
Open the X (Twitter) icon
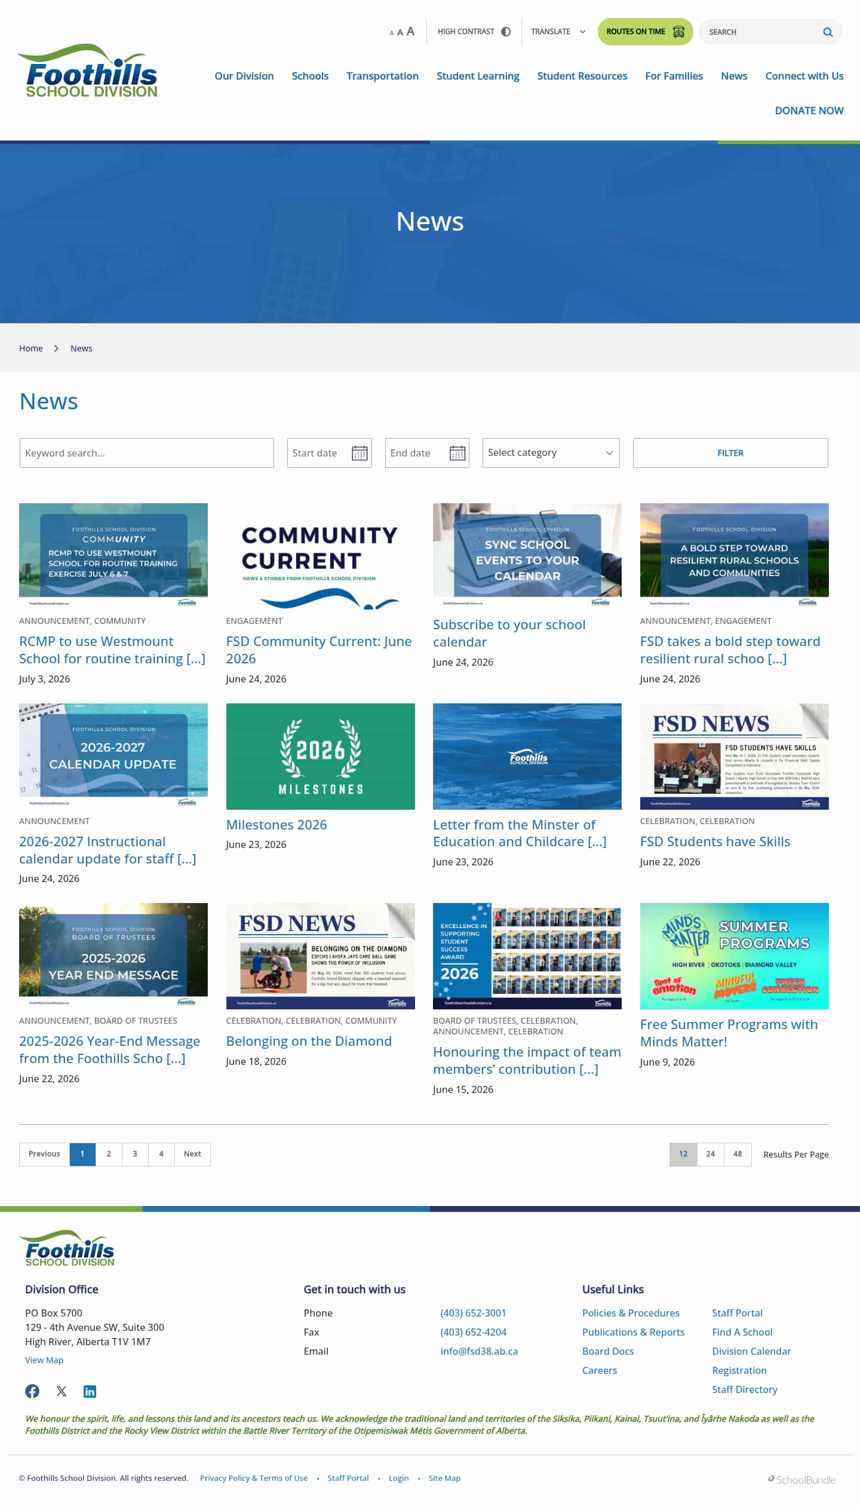tap(62, 1391)
